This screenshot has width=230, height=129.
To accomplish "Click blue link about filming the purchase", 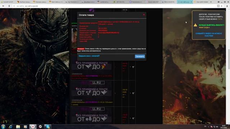I will 208,34.
